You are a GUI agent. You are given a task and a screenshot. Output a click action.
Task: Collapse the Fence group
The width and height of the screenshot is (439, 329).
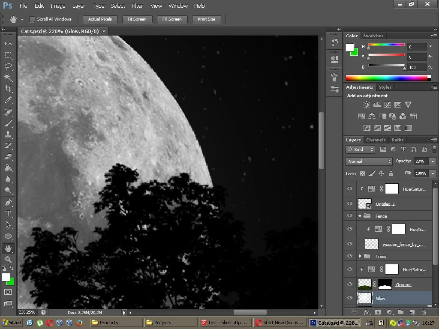click(x=360, y=216)
